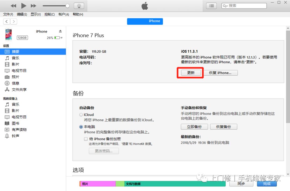This screenshot has width=290, height=191.
Task: Click the Movies film icon under 我的设备上
Action: 7,111
